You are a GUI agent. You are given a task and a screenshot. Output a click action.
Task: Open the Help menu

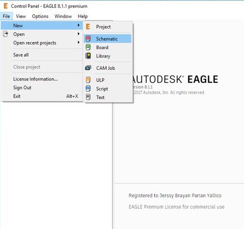click(x=83, y=16)
